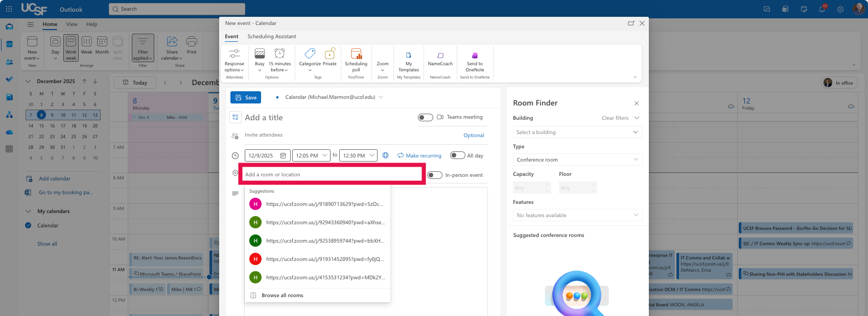The height and width of the screenshot is (316, 868).
Task: Click Make recurring link
Action: click(x=419, y=155)
